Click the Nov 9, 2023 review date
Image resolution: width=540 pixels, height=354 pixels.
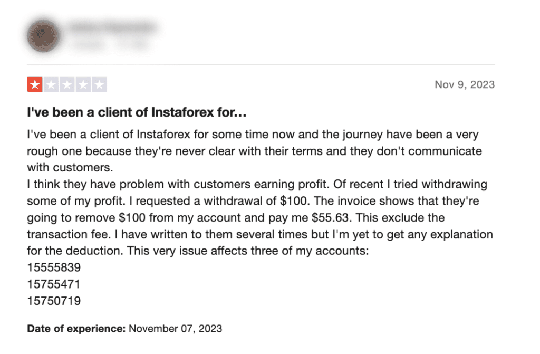465,84
